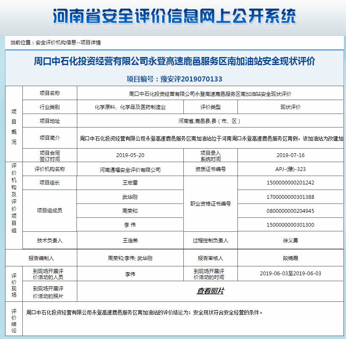The image size is (346, 339).
Task: Select the 职业资格证书编号 label cell
Action: click(x=210, y=203)
